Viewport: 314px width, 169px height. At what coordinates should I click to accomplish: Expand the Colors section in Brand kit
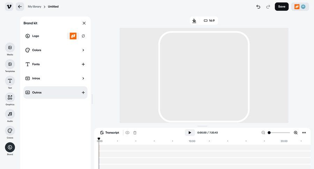point(83,50)
